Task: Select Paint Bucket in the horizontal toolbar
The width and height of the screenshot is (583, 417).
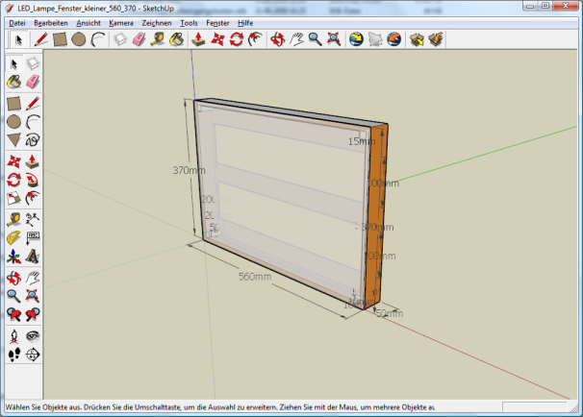Action: point(177,39)
